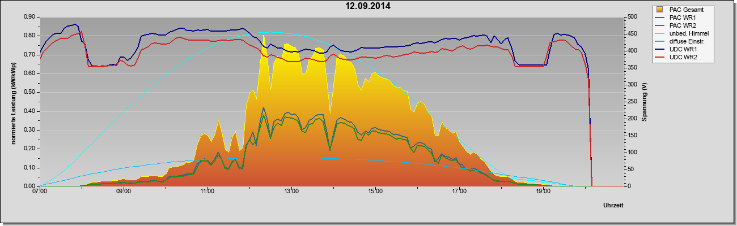Click the Spannung (V) axis title
The image size is (737, 226).
coord(645,102)
